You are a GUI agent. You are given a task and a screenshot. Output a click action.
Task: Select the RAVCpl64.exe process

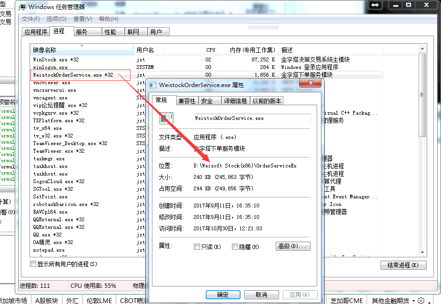pyautogui.click(x=50, y=212)
